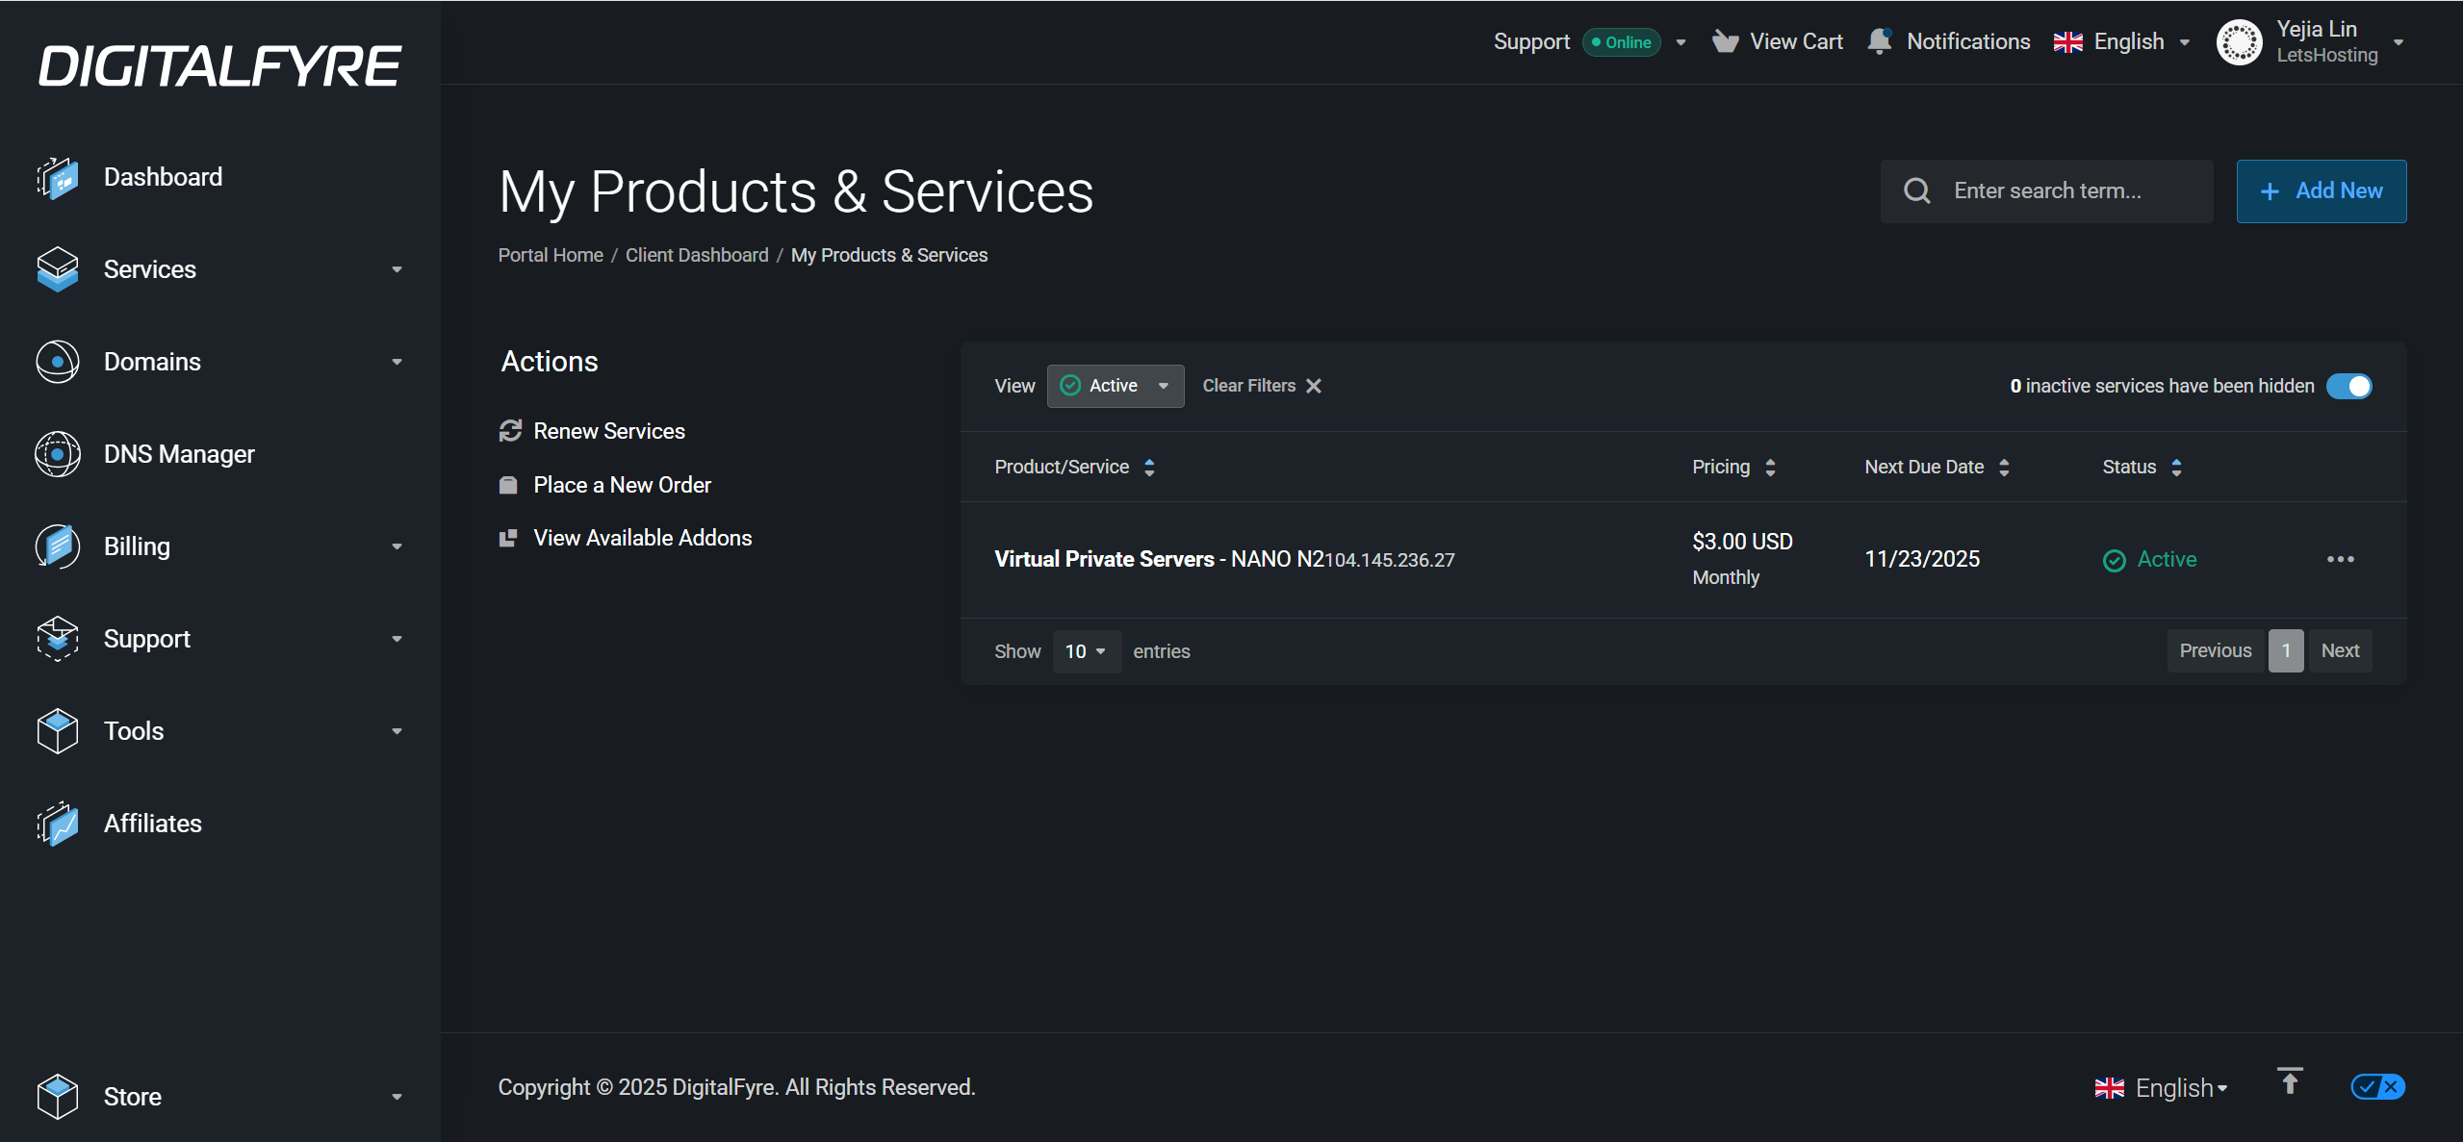This screenshot has height=1142, width=2463.
Task: Open DNS Manager in the sidebar
Action: 179,454
